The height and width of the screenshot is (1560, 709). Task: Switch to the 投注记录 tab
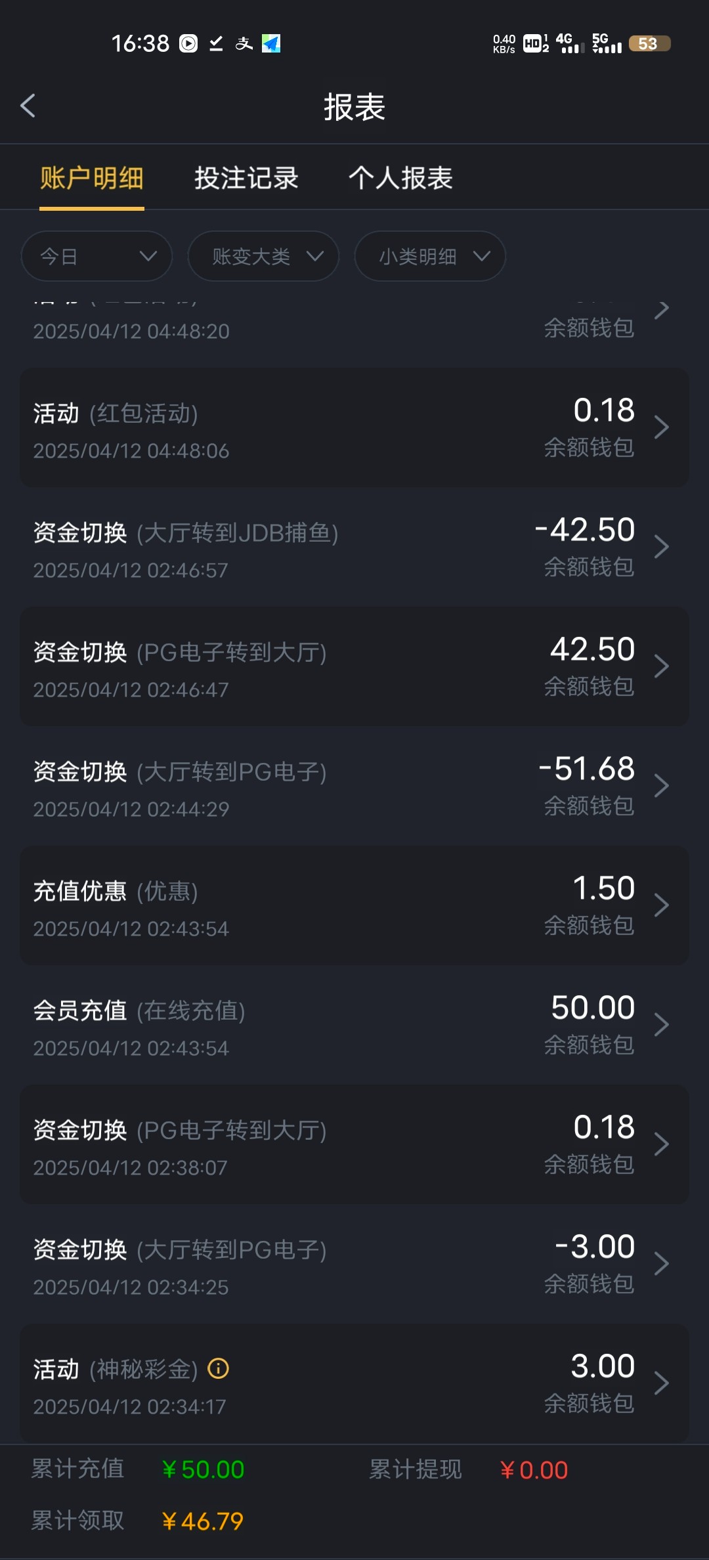tap(246, 178)
